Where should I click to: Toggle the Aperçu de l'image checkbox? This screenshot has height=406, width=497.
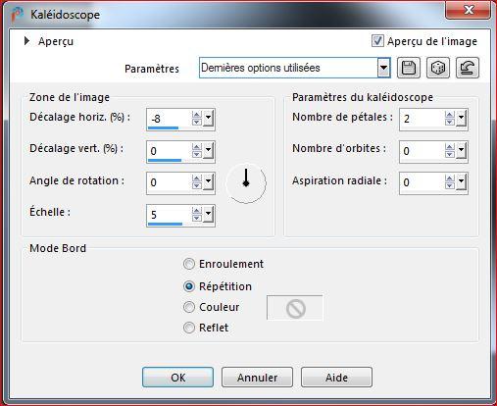click(x=377, y=41)
